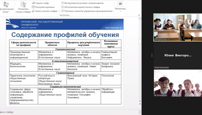Start Настройка времени rehearsal timing
This screenshot has height=115, width=202.
(x=34, y=7)
